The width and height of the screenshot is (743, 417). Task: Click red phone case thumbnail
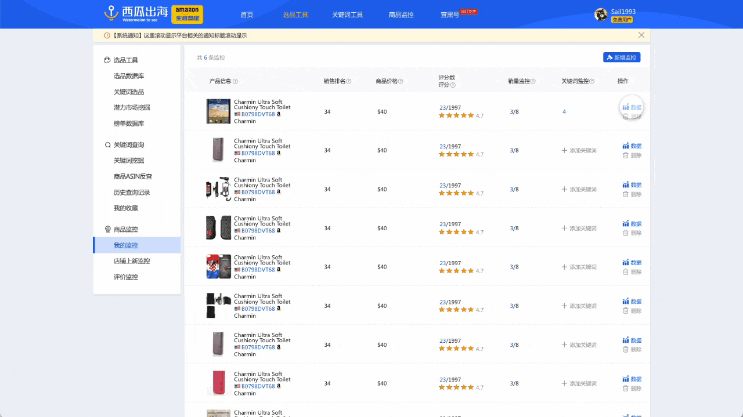point(218,383)
